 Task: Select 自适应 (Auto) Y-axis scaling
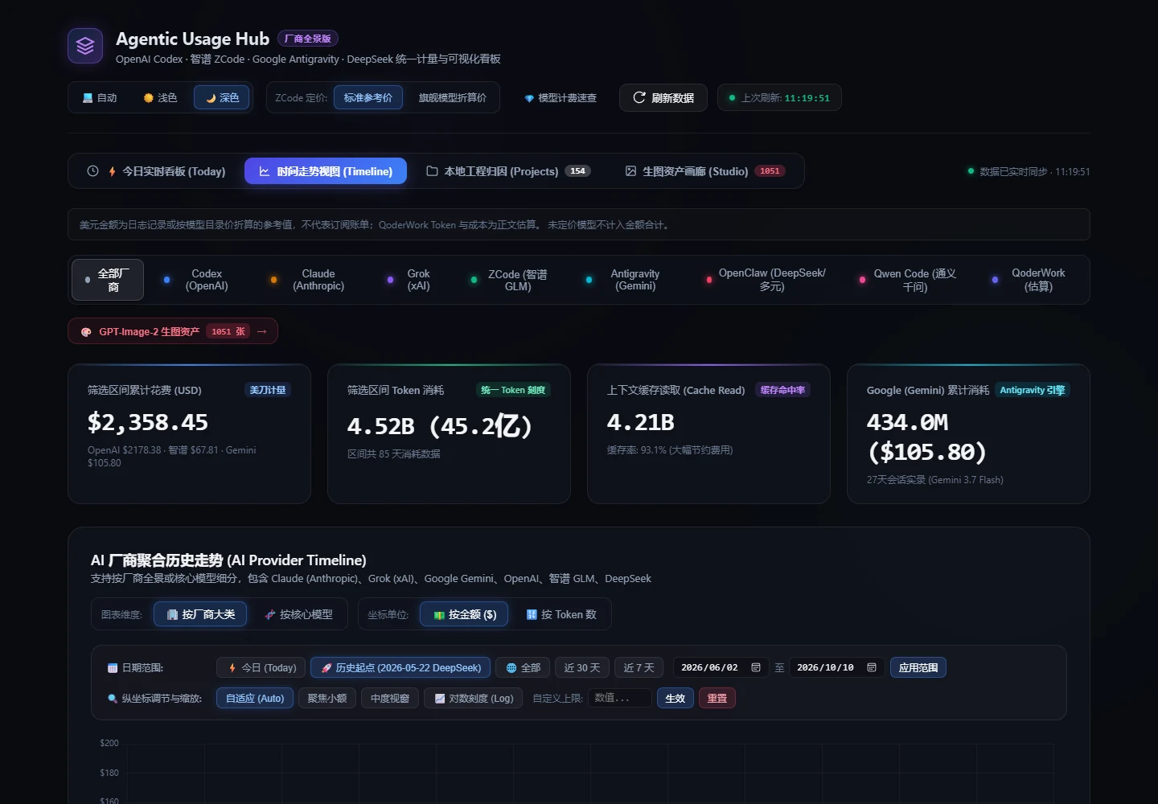(255, 698)
